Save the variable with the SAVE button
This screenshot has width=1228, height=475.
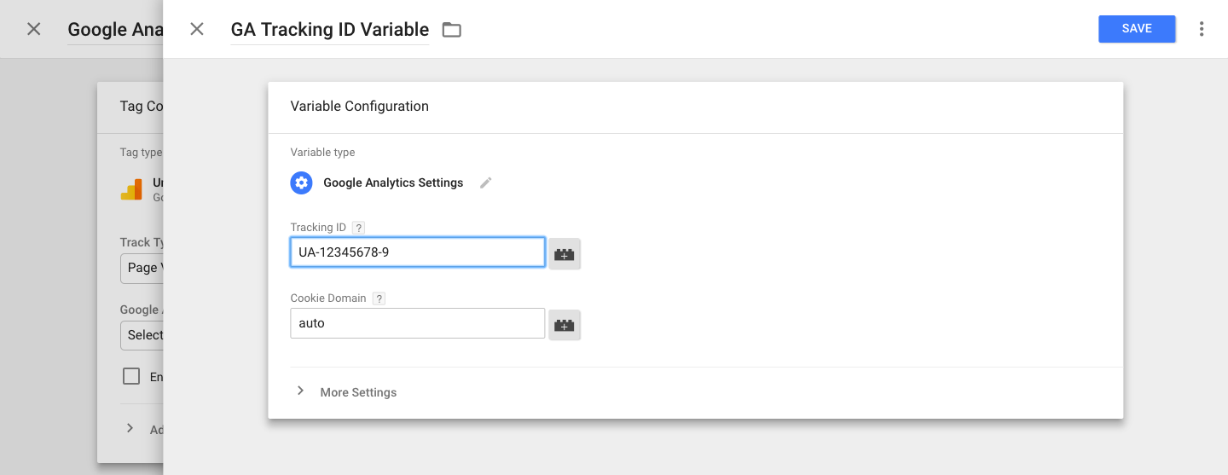pyautogui.click(x=1136, y=29)
